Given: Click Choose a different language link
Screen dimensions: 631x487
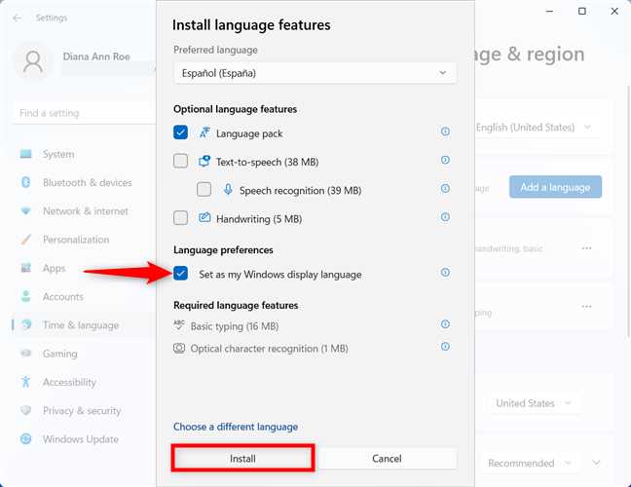Looking at the screenshot, I should click(236, 427).
